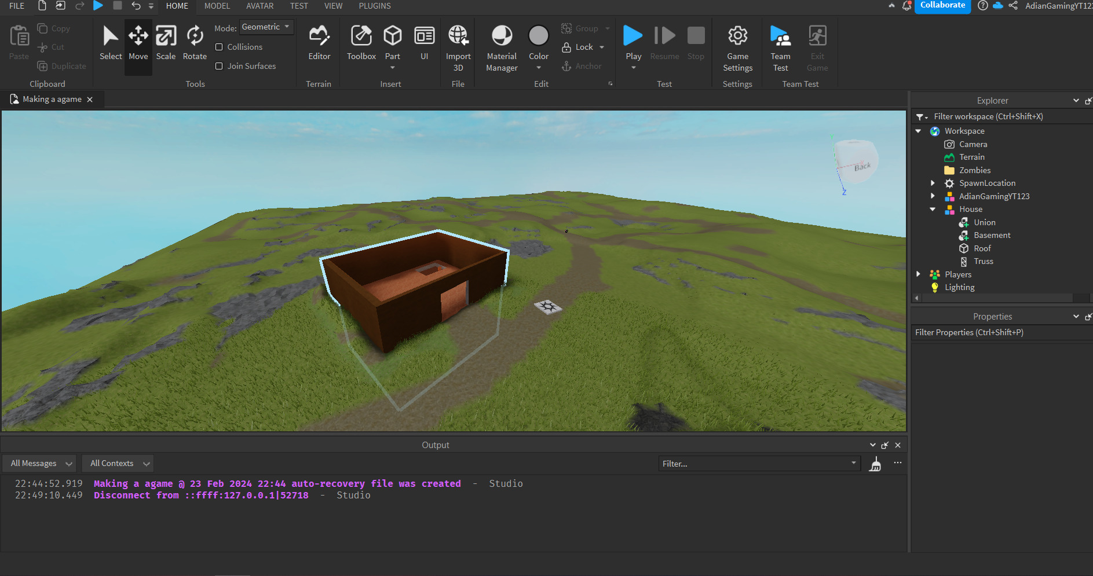Clear the output with broom icon
This screenshot has width=1093, height=576.
click(875, 464)
